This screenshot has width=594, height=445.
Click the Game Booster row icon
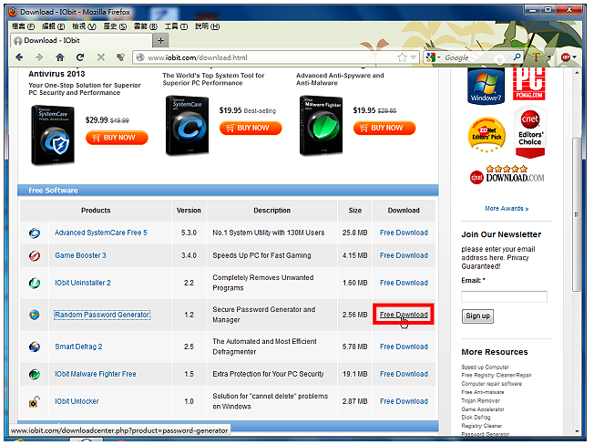pyautogui.click(x=35, y=256)
